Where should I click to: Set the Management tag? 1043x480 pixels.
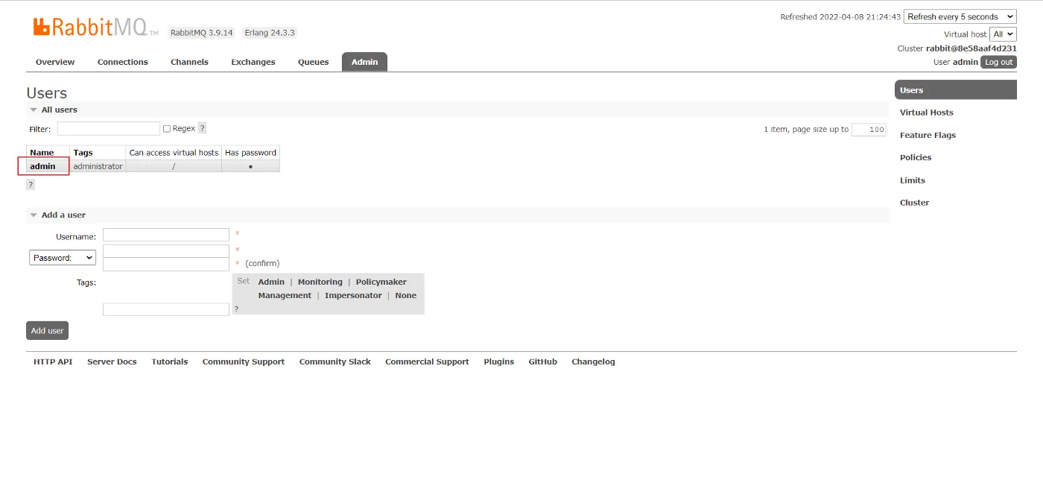tap(285, 295)
